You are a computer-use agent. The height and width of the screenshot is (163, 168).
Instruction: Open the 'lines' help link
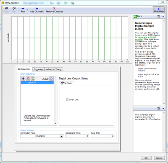pos(137,35)
